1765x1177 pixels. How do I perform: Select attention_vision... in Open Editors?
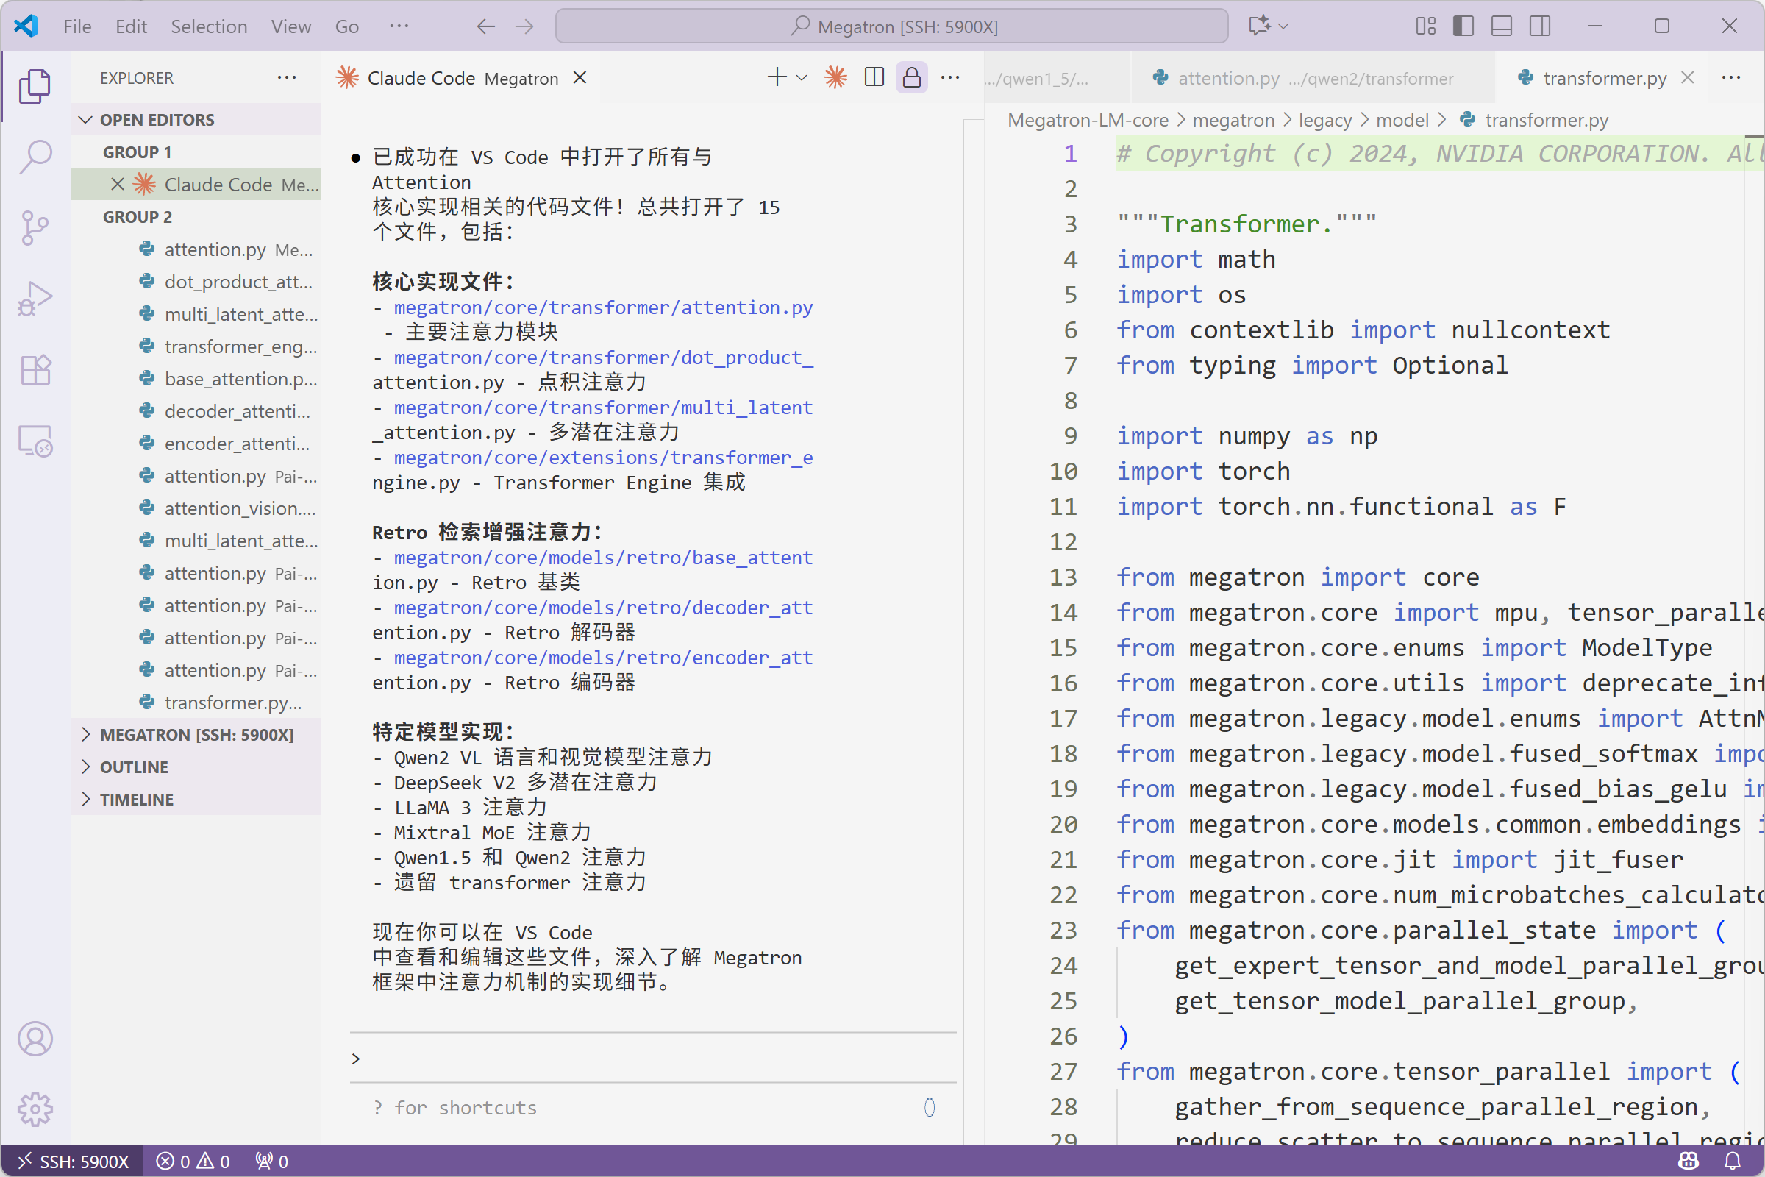pos(195,508)
